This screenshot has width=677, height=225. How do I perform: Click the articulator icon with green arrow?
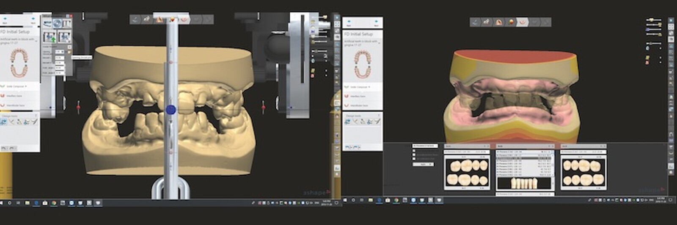pos(50,37)
